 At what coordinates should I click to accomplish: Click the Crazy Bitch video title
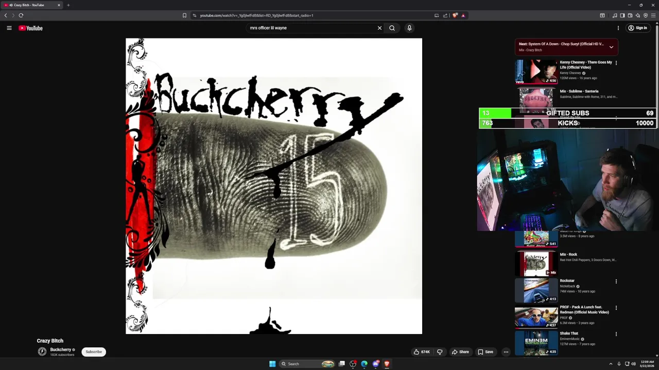[x=50, y=341]
